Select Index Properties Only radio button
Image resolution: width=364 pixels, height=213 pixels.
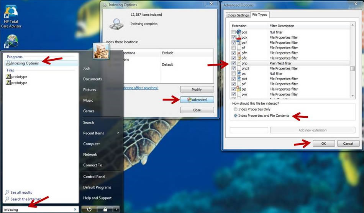pos(235,109)
